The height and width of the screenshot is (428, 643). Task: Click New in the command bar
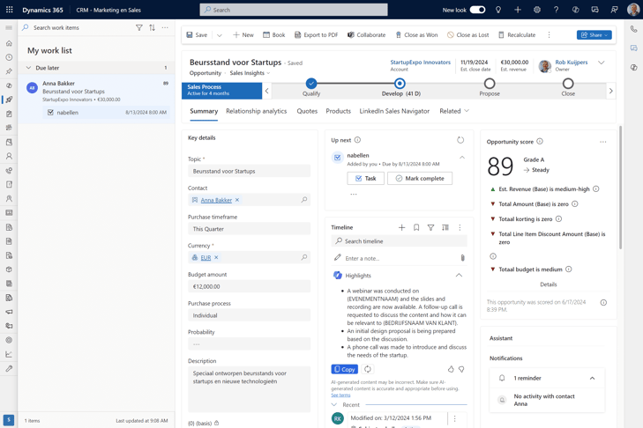tap(243, 35)
